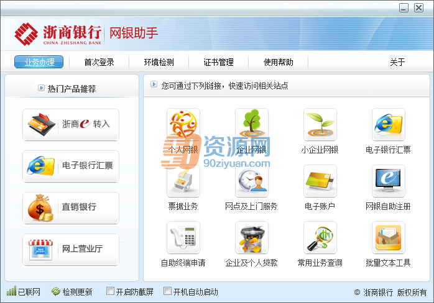This screenshot has width=434, height=303.
Task: Open the 票据业务 receipt printer icon
Action: (183, 181)
